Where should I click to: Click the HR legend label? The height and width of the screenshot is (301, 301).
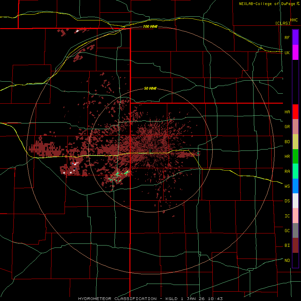tap(287, 157)
